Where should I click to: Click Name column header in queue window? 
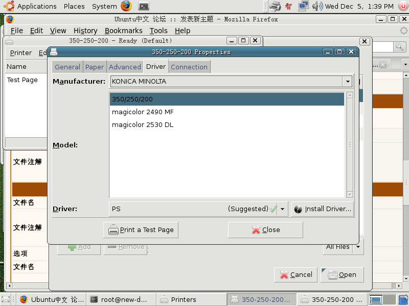click(26, 67)
